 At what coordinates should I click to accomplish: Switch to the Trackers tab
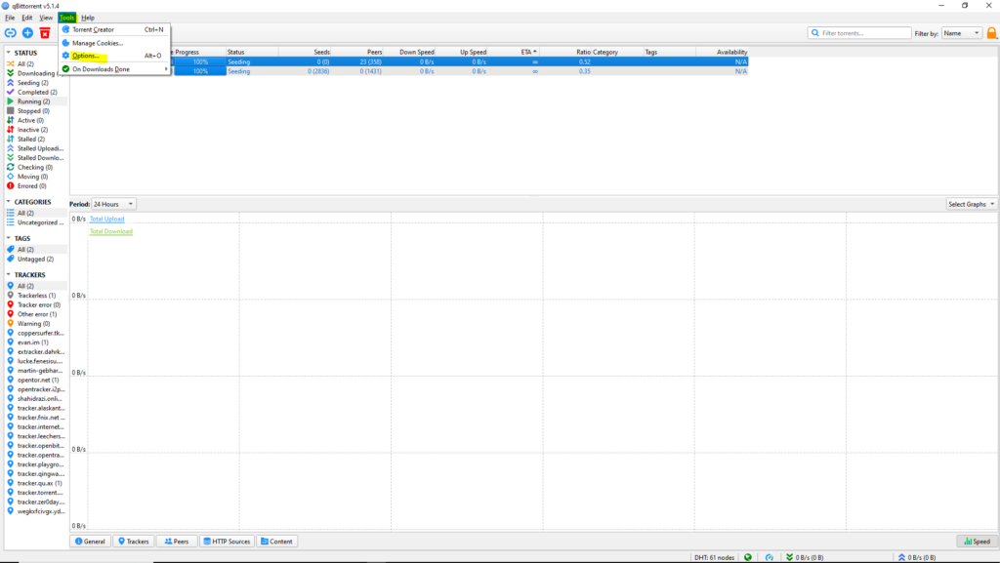[133, 542]
